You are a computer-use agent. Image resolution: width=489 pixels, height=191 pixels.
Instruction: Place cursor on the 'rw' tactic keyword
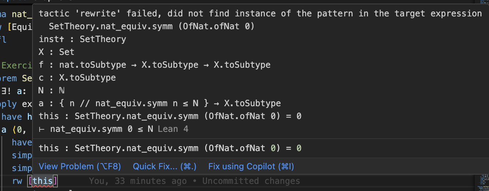(x=17, y=181)
